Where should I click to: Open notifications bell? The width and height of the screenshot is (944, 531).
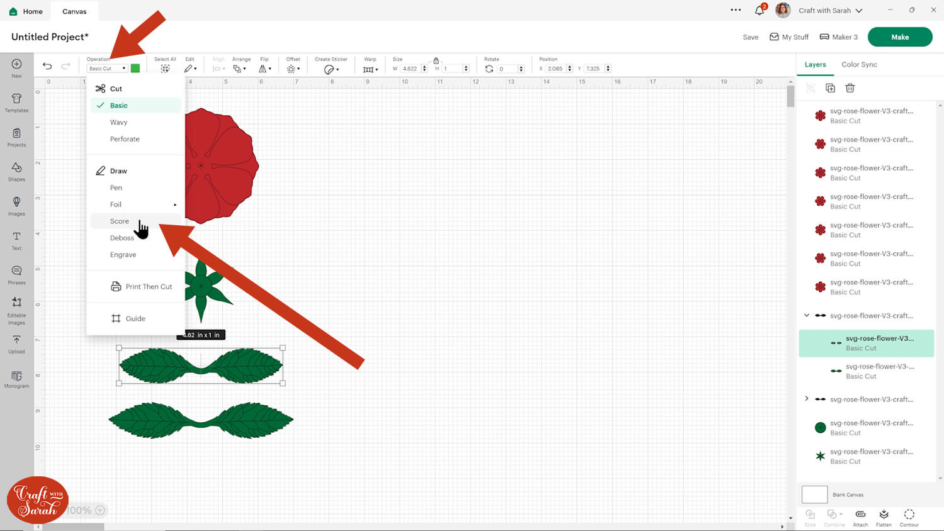click(760, 10)
